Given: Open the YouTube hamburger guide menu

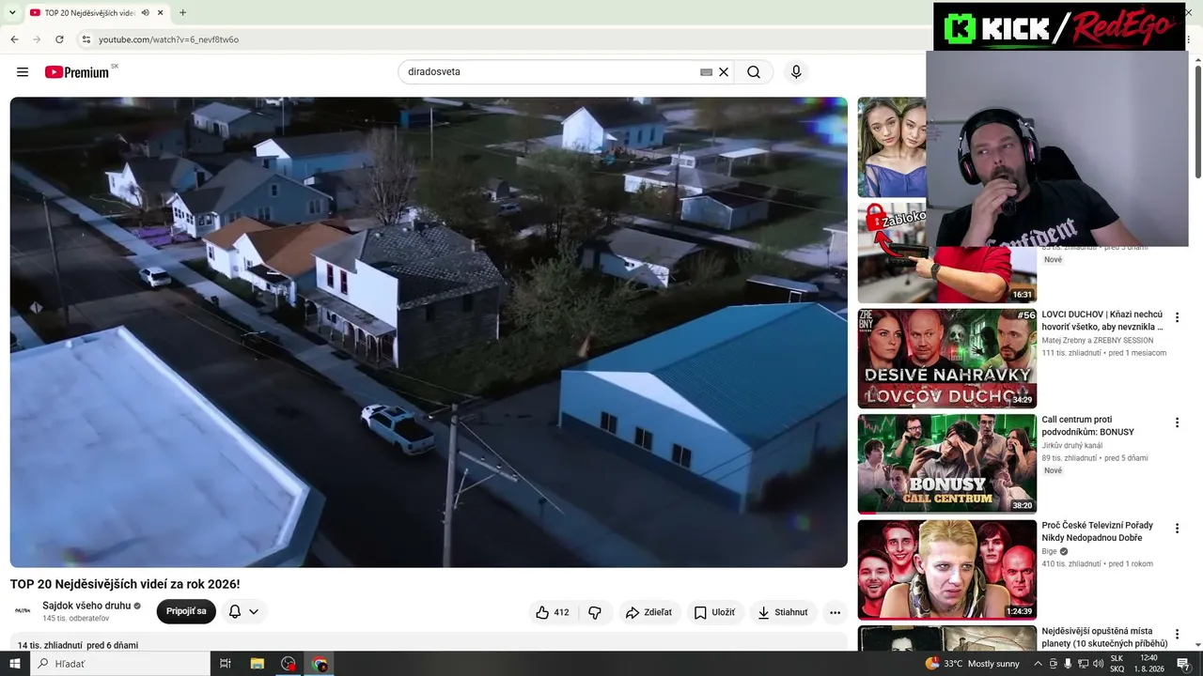Looking at the screenshot, I should click(23, 72).
